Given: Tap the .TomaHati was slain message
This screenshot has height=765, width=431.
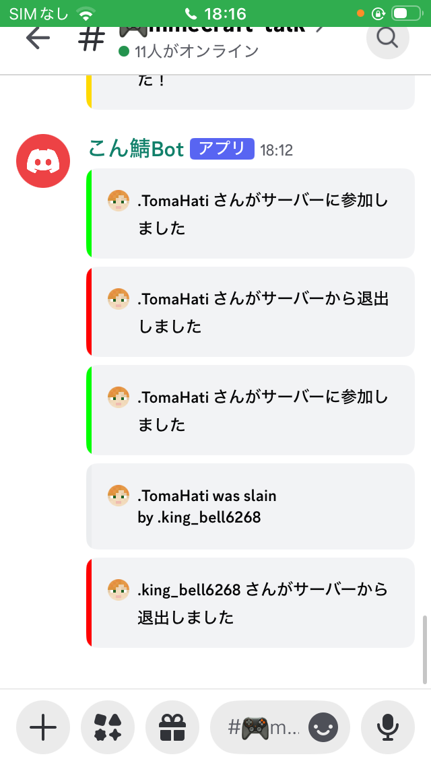Looking at the screenshot, I should pos(251,507).
